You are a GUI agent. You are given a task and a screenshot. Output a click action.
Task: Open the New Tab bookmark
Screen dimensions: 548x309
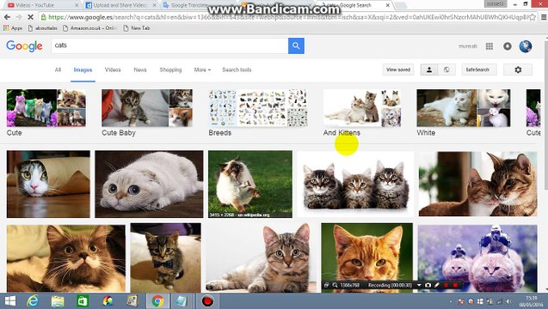pos(137,28)
